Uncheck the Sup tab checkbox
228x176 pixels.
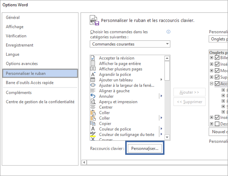coord(217,77)
